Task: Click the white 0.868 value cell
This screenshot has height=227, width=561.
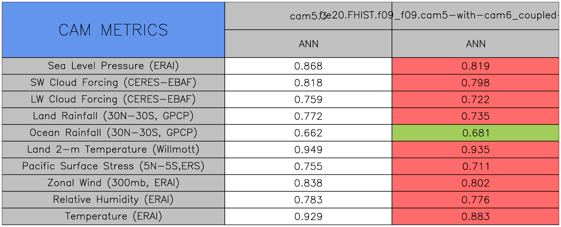Action: pyautogui.click(x=308, y=66)
